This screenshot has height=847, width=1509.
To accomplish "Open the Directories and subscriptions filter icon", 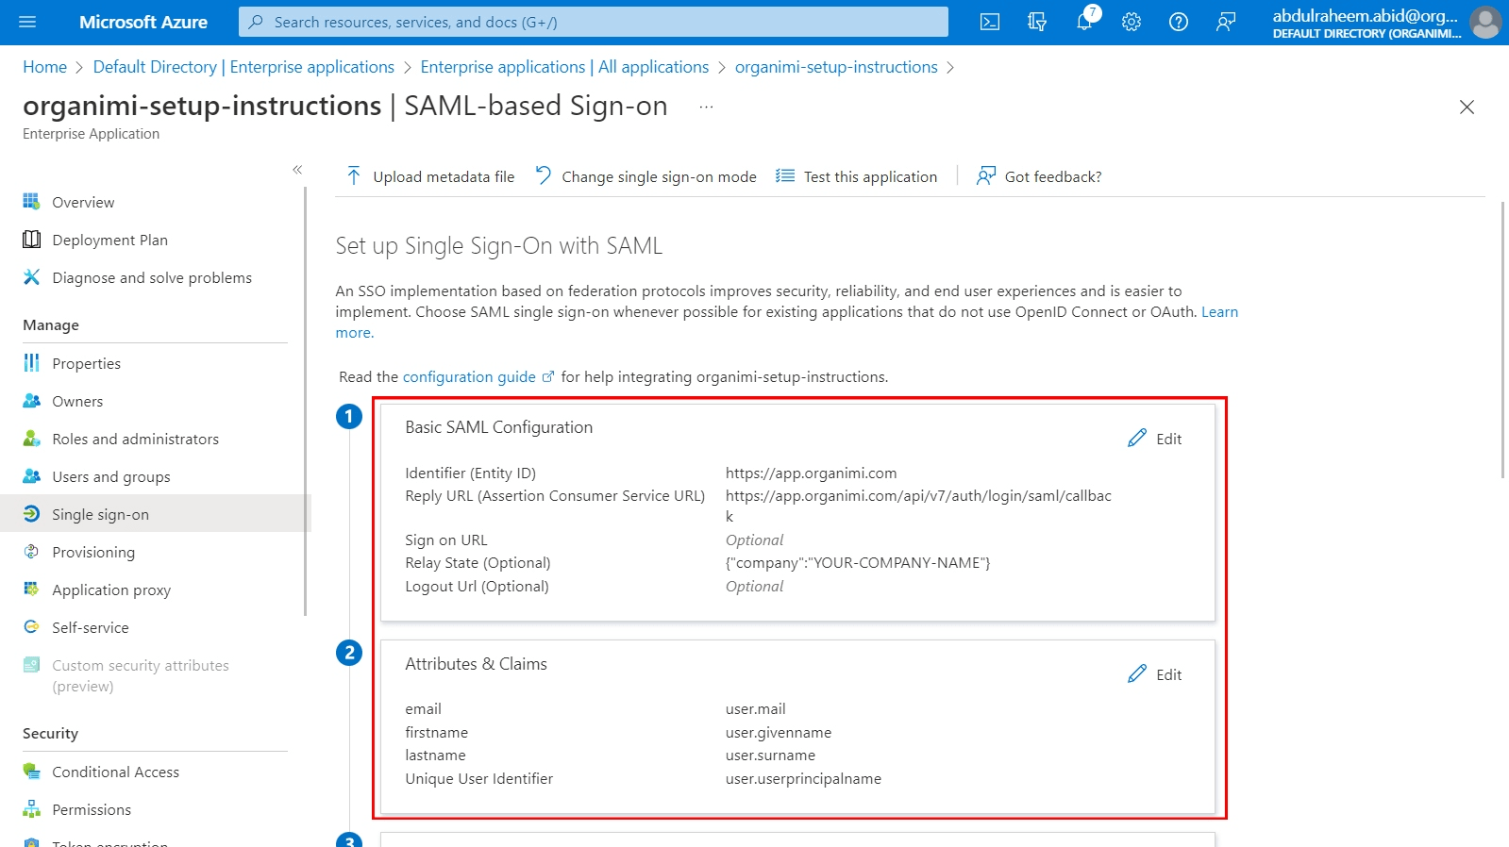I will pos(1037,22).
